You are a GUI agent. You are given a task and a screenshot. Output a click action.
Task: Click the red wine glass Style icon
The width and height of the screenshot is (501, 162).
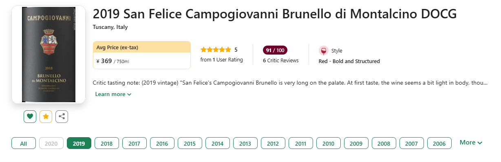click(324, 50)
